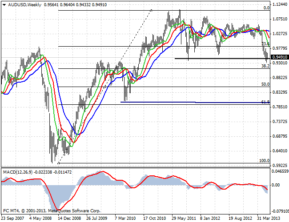
Task: Click the 8 Jan 2012 date label
Action: click(x=210, y=218)
